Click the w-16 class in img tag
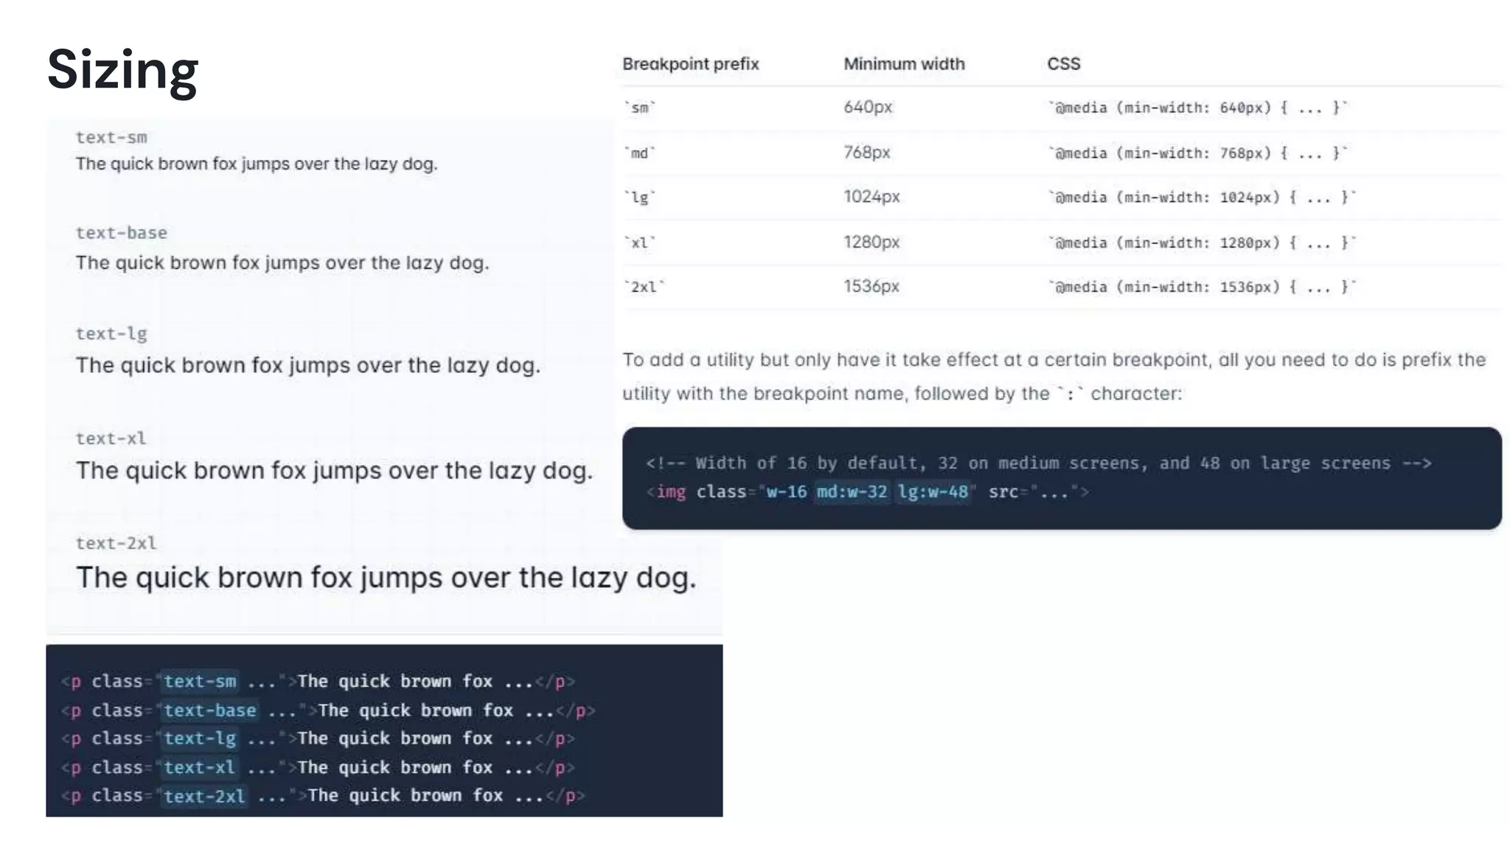This screenshot has height=849, width=1510. point(786,492)
